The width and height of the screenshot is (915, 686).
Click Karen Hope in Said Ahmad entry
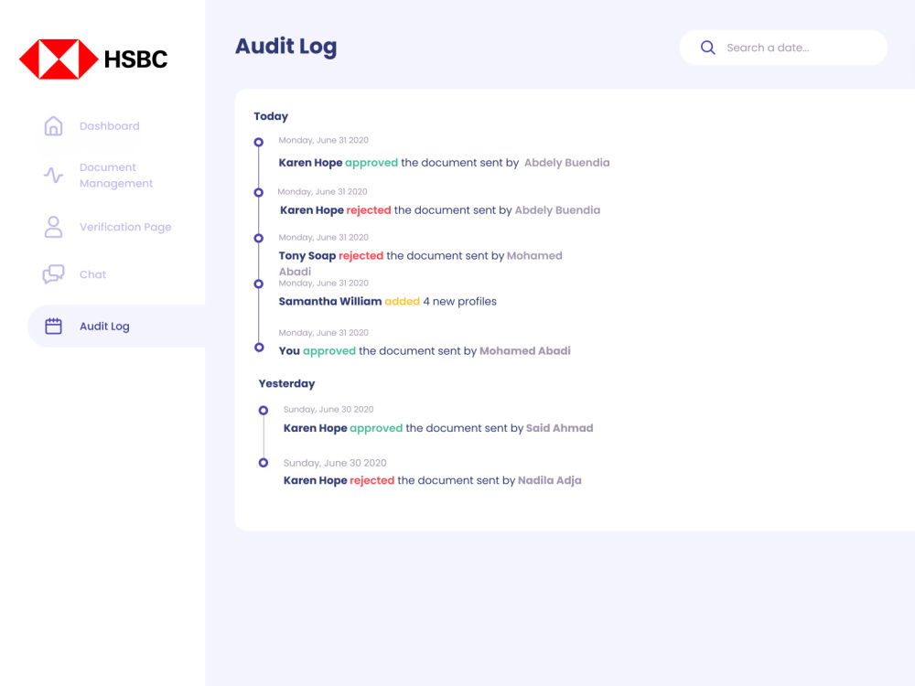[315, 428]
